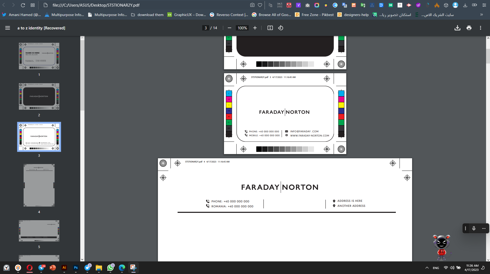Viewport: 490px width, 274px height.
Task: Click the zoom out minus button
Action: [x=230, y=28]
